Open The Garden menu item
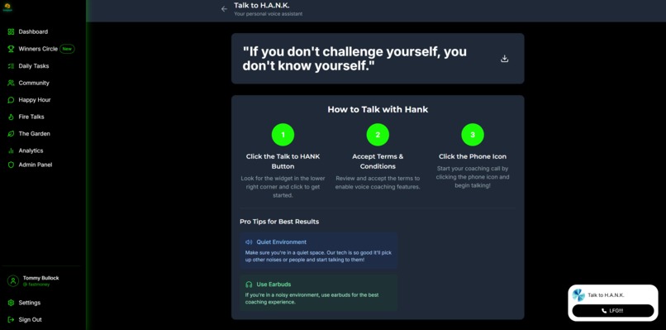The height and width of the screenshot is (330, 666). point(35,133)
